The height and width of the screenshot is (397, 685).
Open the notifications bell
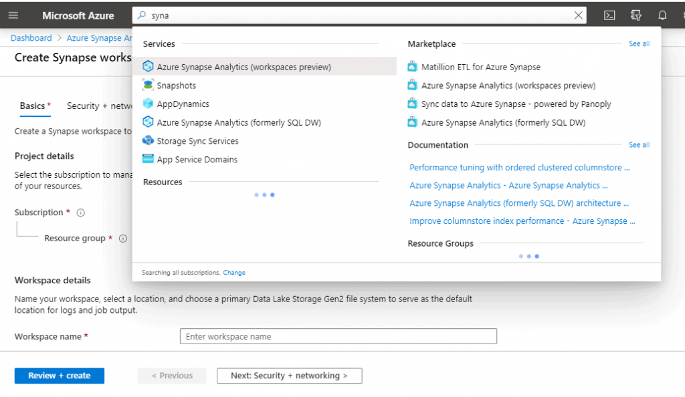[x=662, y=15]
